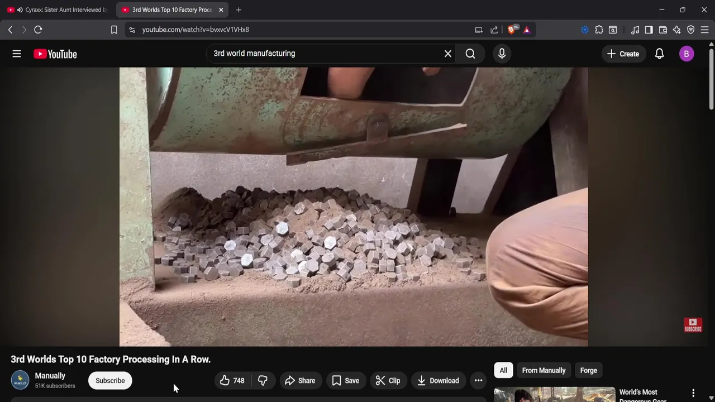Click the browser share page icon
The height and width of the screenshot is (402, 715).
click(x=494, y=30)
